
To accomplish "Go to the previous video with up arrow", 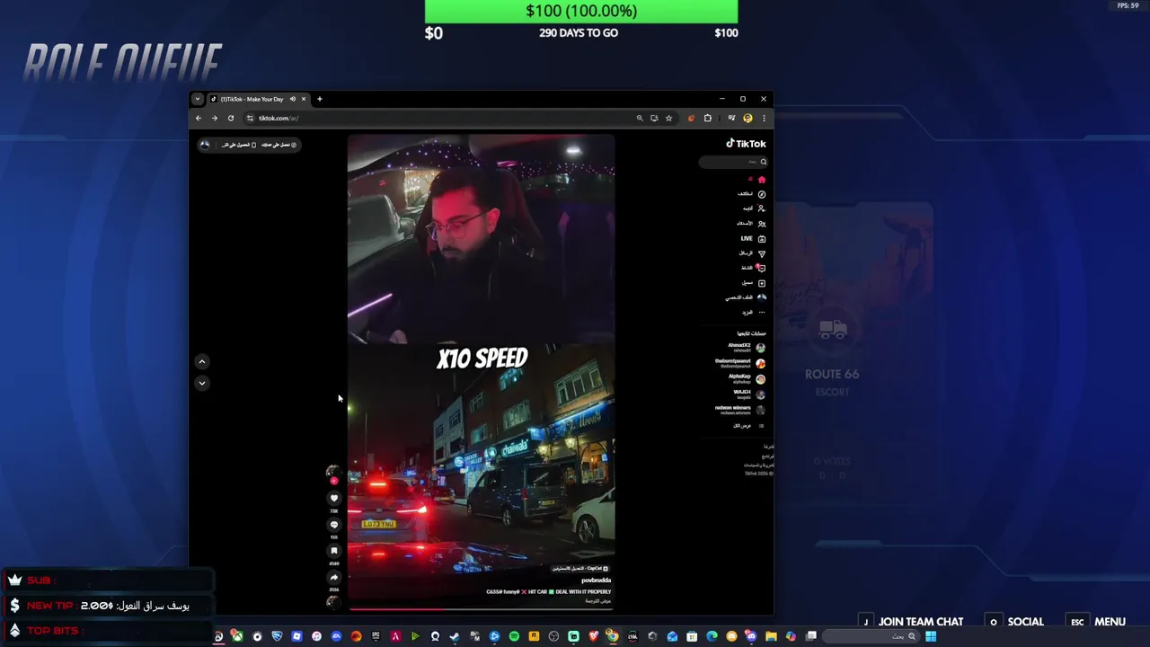I will pyautogui.click(x=202, y=362).
